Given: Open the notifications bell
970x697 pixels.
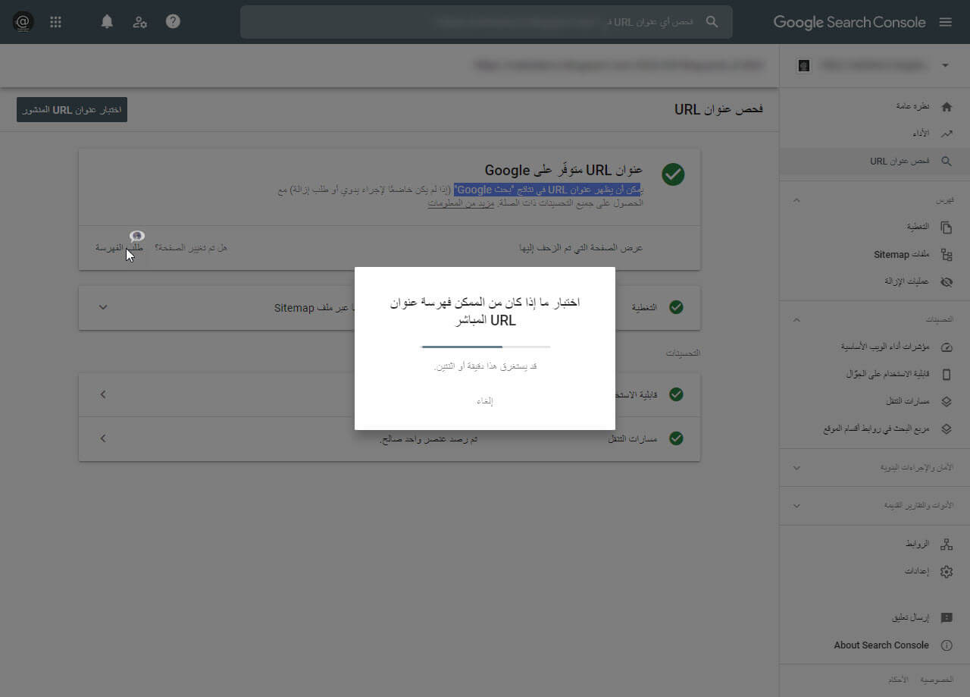Looking at the screenshot, I should [107, 22].
